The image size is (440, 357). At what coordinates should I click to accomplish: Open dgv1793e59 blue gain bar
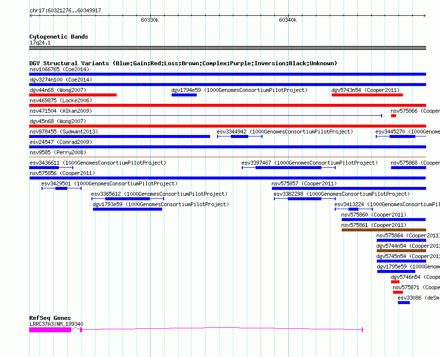click(x=128, y=209)
